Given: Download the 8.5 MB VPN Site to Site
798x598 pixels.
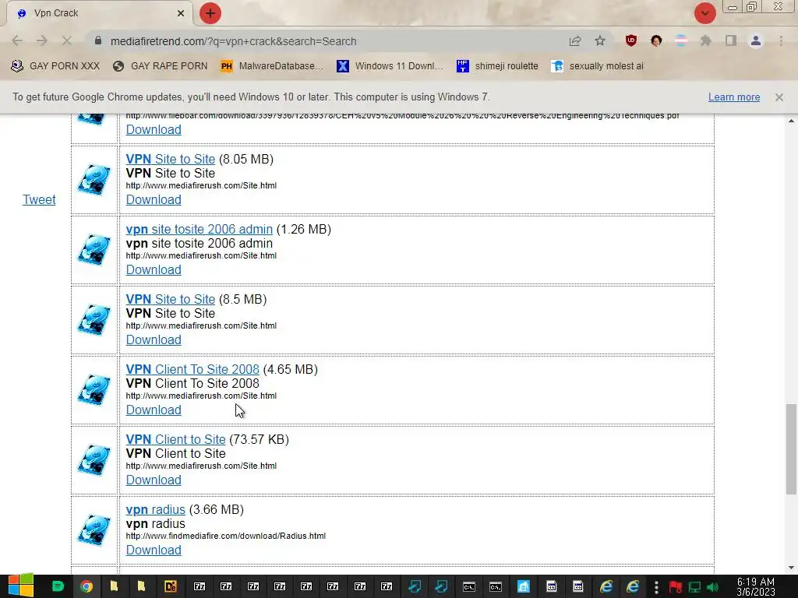Looking at the screenshot, I should (154, 339).
